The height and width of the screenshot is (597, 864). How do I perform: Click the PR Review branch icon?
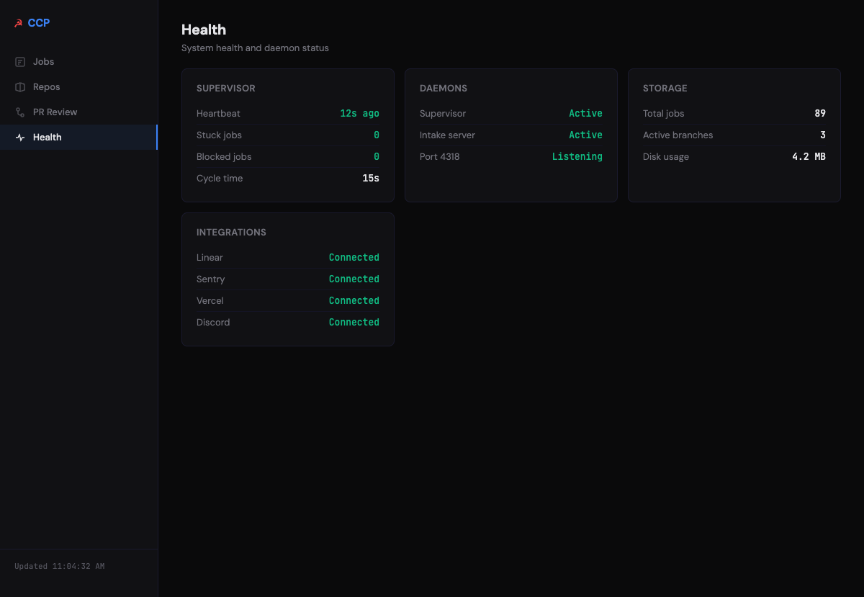[x=20, y=112]
